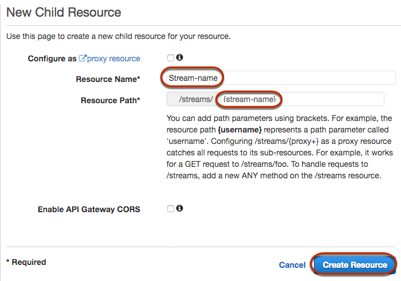Check the Configure as proxy resource checkbox

pyautogui.click(x=171, y=58)
